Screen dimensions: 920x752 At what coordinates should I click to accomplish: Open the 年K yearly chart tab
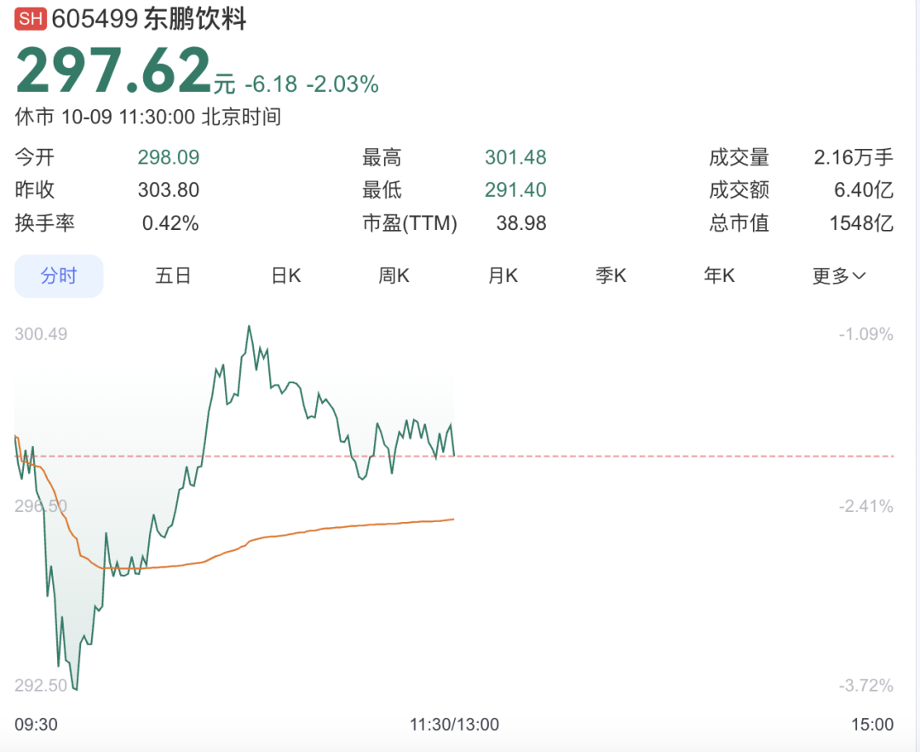point(719,276)
